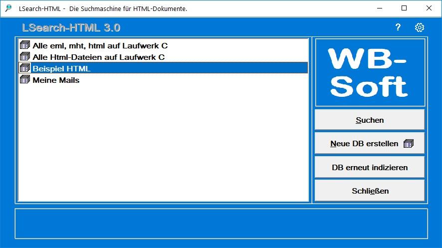Click the icon before 'Alle Html-Dateien auf Laufwerk C'
This screenshot has width=442, height=248.
coord(25,57)
